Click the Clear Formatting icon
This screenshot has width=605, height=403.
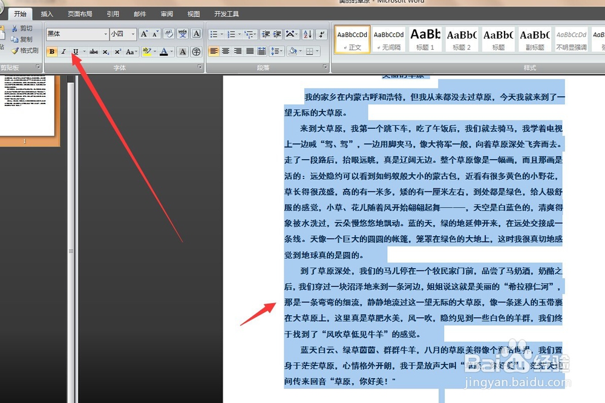pyautogui.click(x=168, y=33)
